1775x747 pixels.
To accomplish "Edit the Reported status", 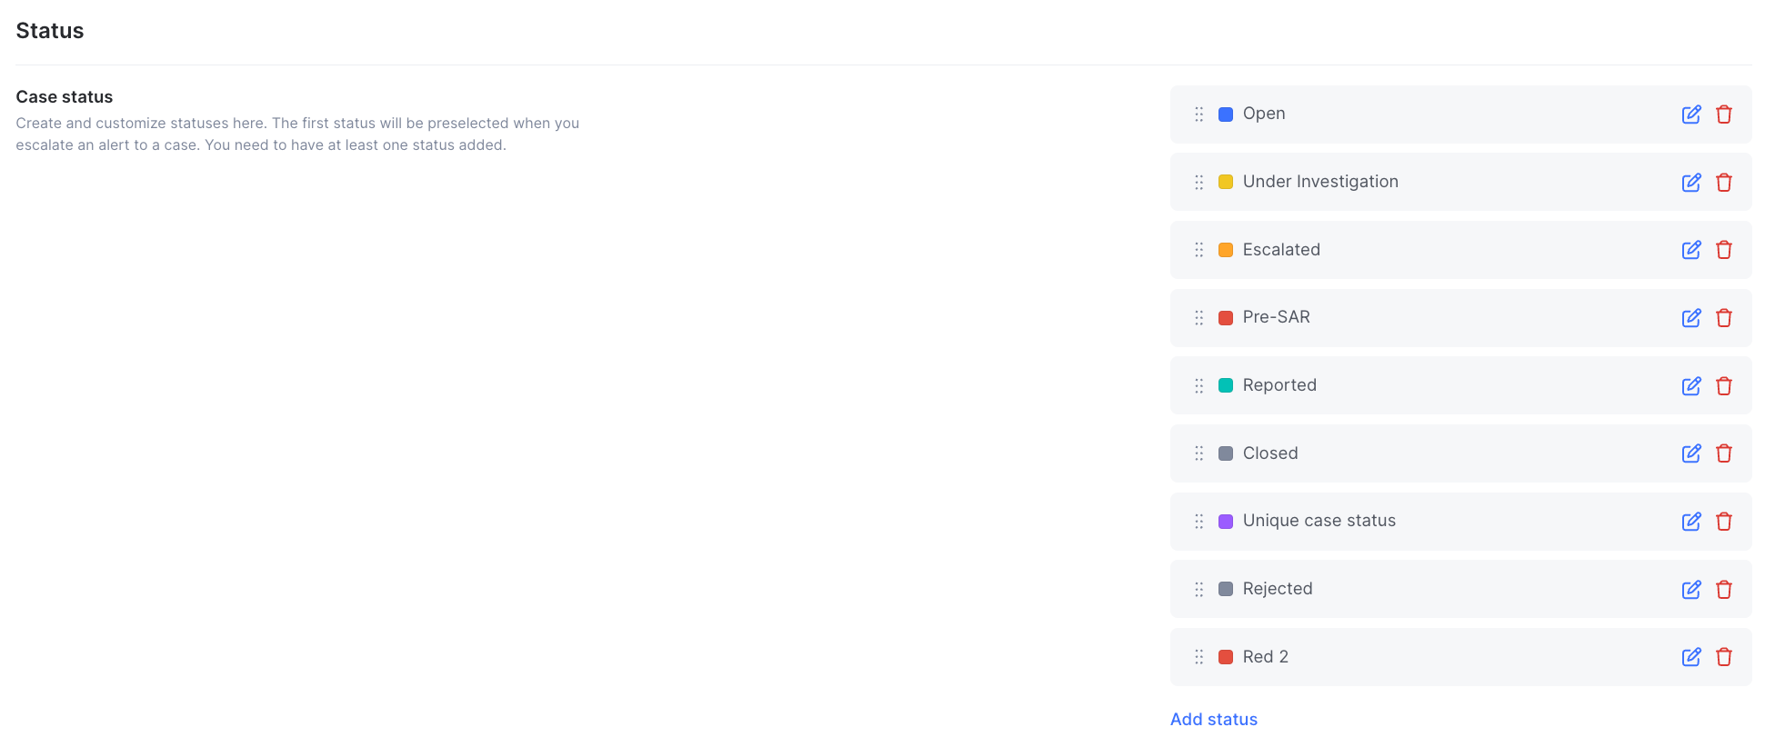I will point(1691,386).
